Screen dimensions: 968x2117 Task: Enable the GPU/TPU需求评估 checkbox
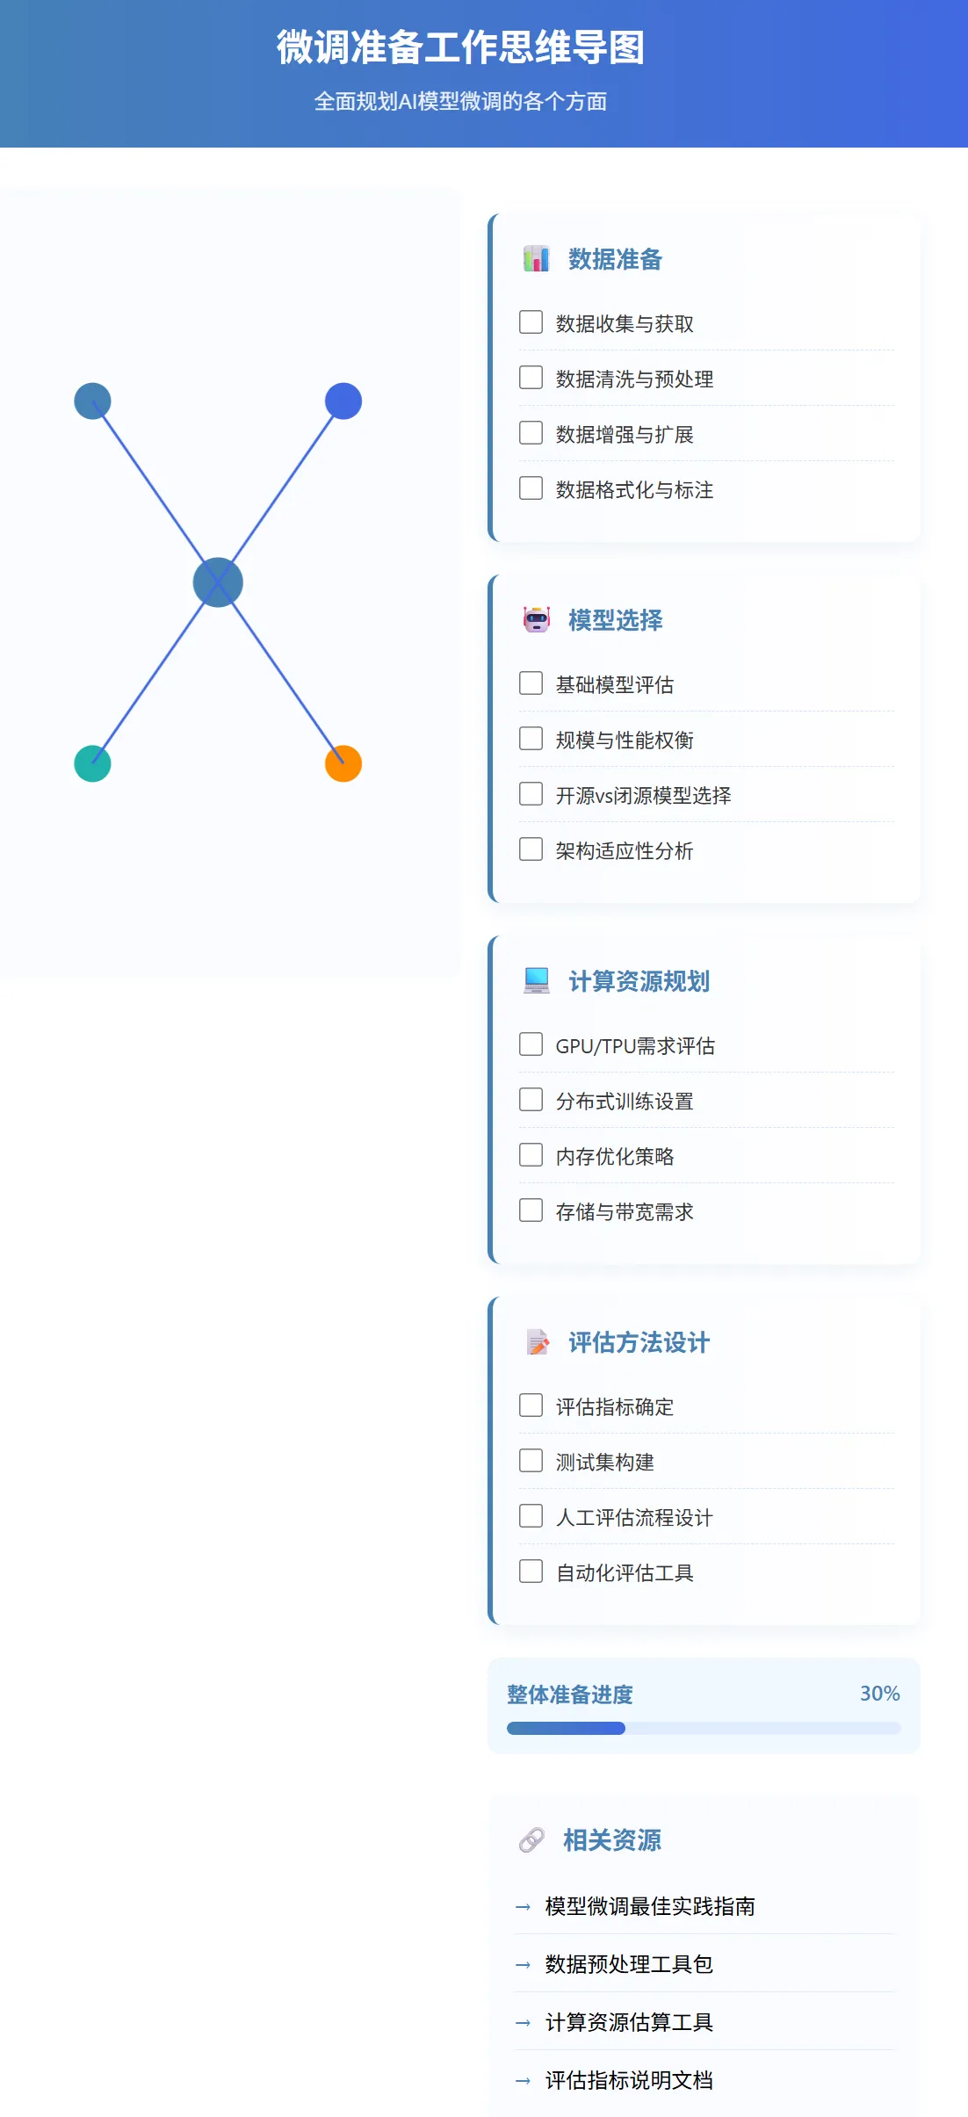(531, 1044)
